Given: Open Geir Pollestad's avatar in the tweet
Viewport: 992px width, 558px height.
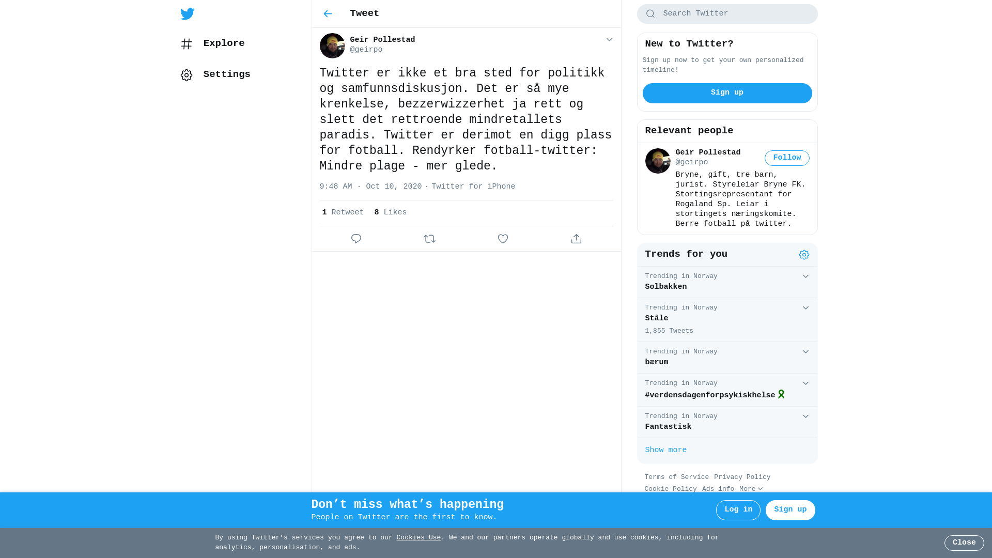Looking at the screenshot, I should coord(332,45).
